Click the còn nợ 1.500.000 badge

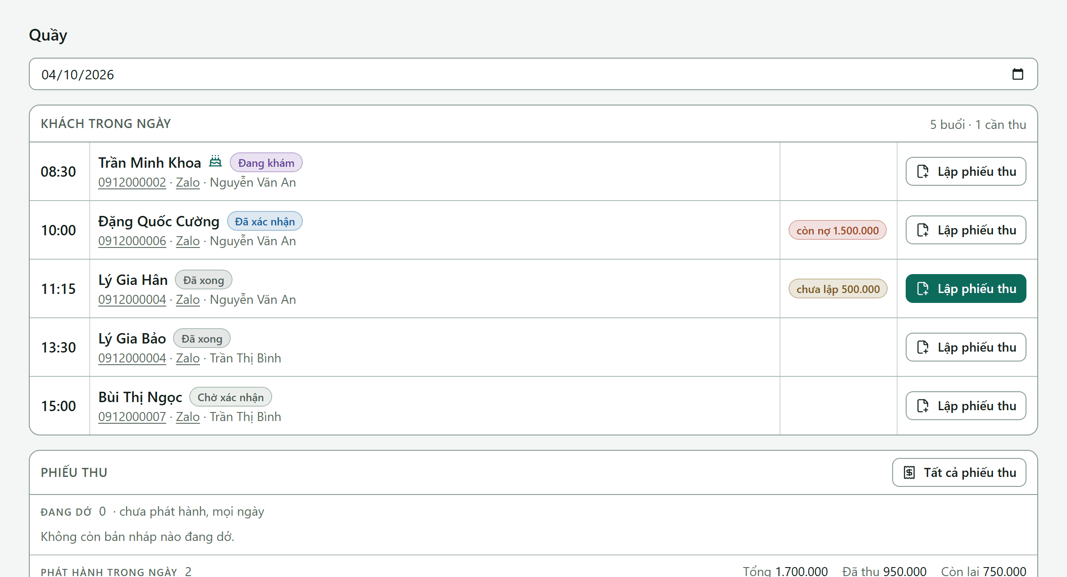coord(838,230)
